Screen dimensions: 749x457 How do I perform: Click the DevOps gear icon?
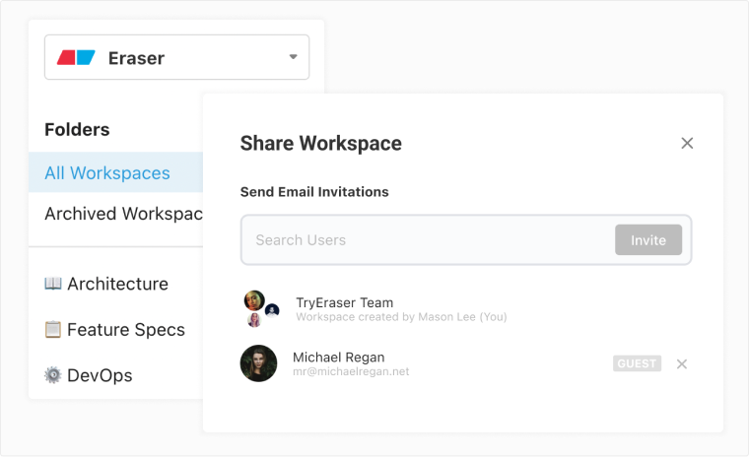pos(53,375)
